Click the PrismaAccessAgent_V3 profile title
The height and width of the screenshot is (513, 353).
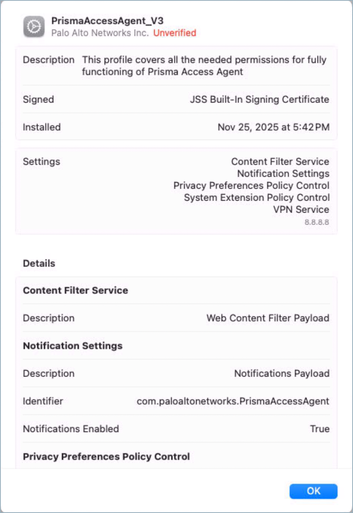107,21
